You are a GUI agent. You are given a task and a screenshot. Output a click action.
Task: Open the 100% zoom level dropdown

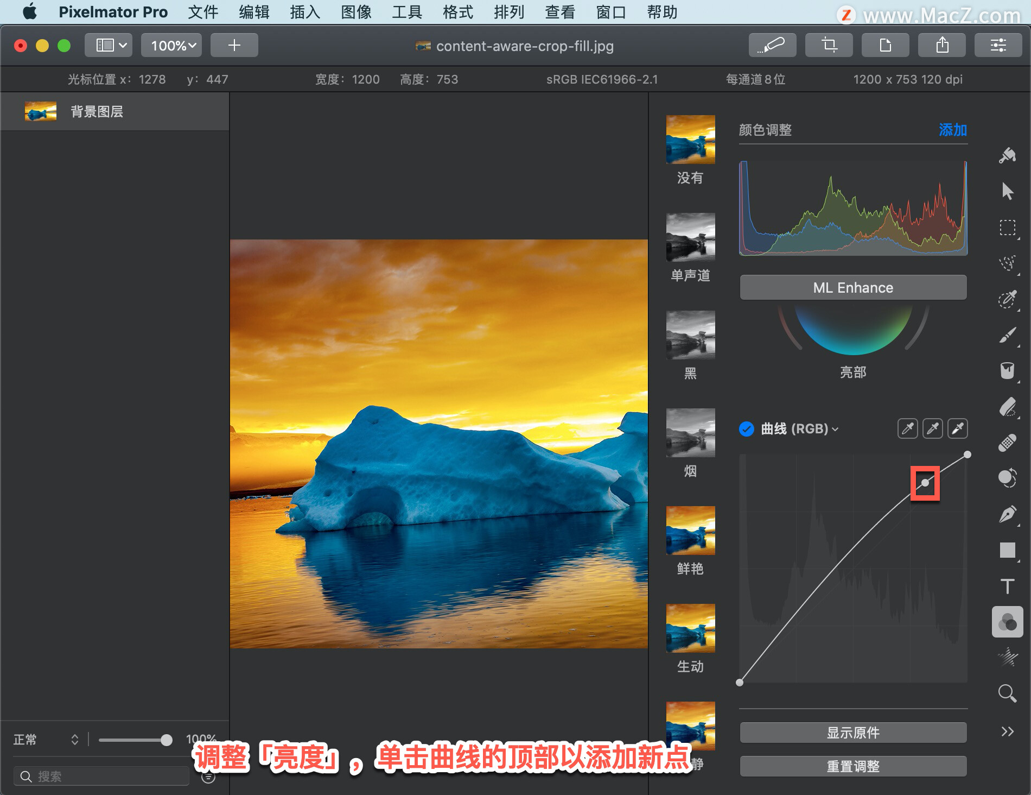click(171, 45)
